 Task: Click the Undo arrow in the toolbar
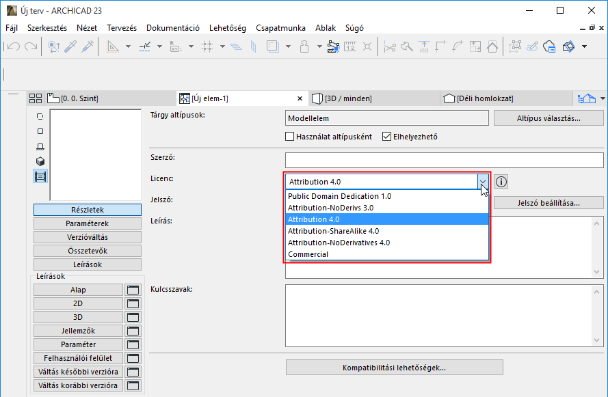tap(14, 46)
